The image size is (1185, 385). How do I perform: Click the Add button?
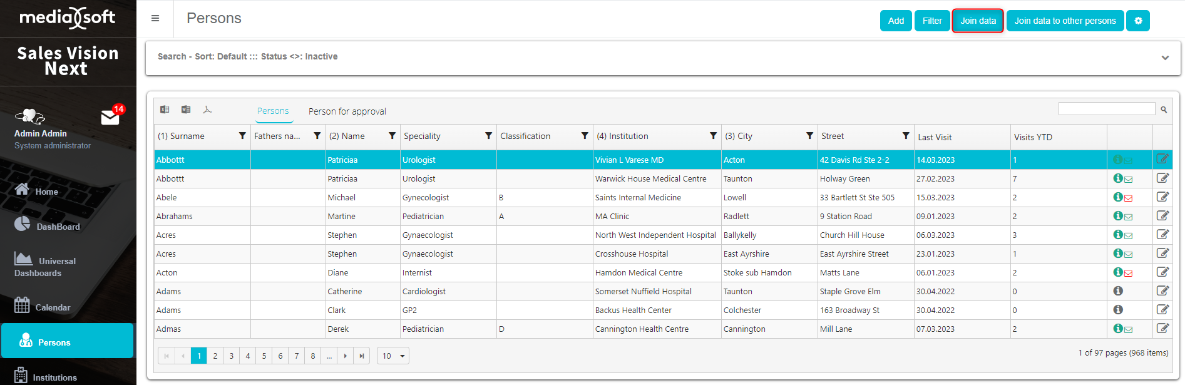[x=896, y=21]
